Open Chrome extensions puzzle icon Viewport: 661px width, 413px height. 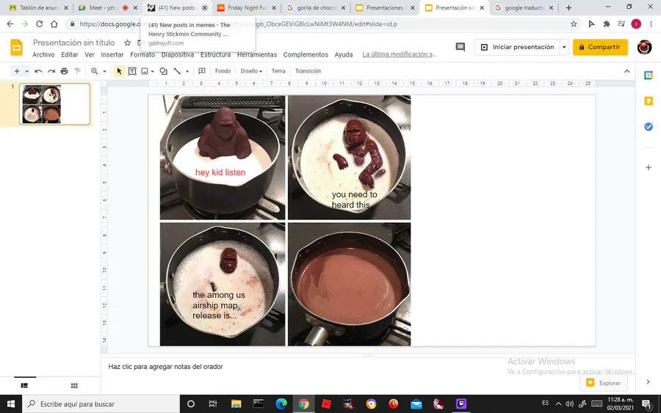click(607, 24)
